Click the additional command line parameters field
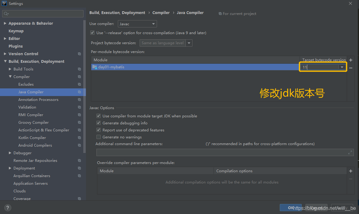 [225, 152]
